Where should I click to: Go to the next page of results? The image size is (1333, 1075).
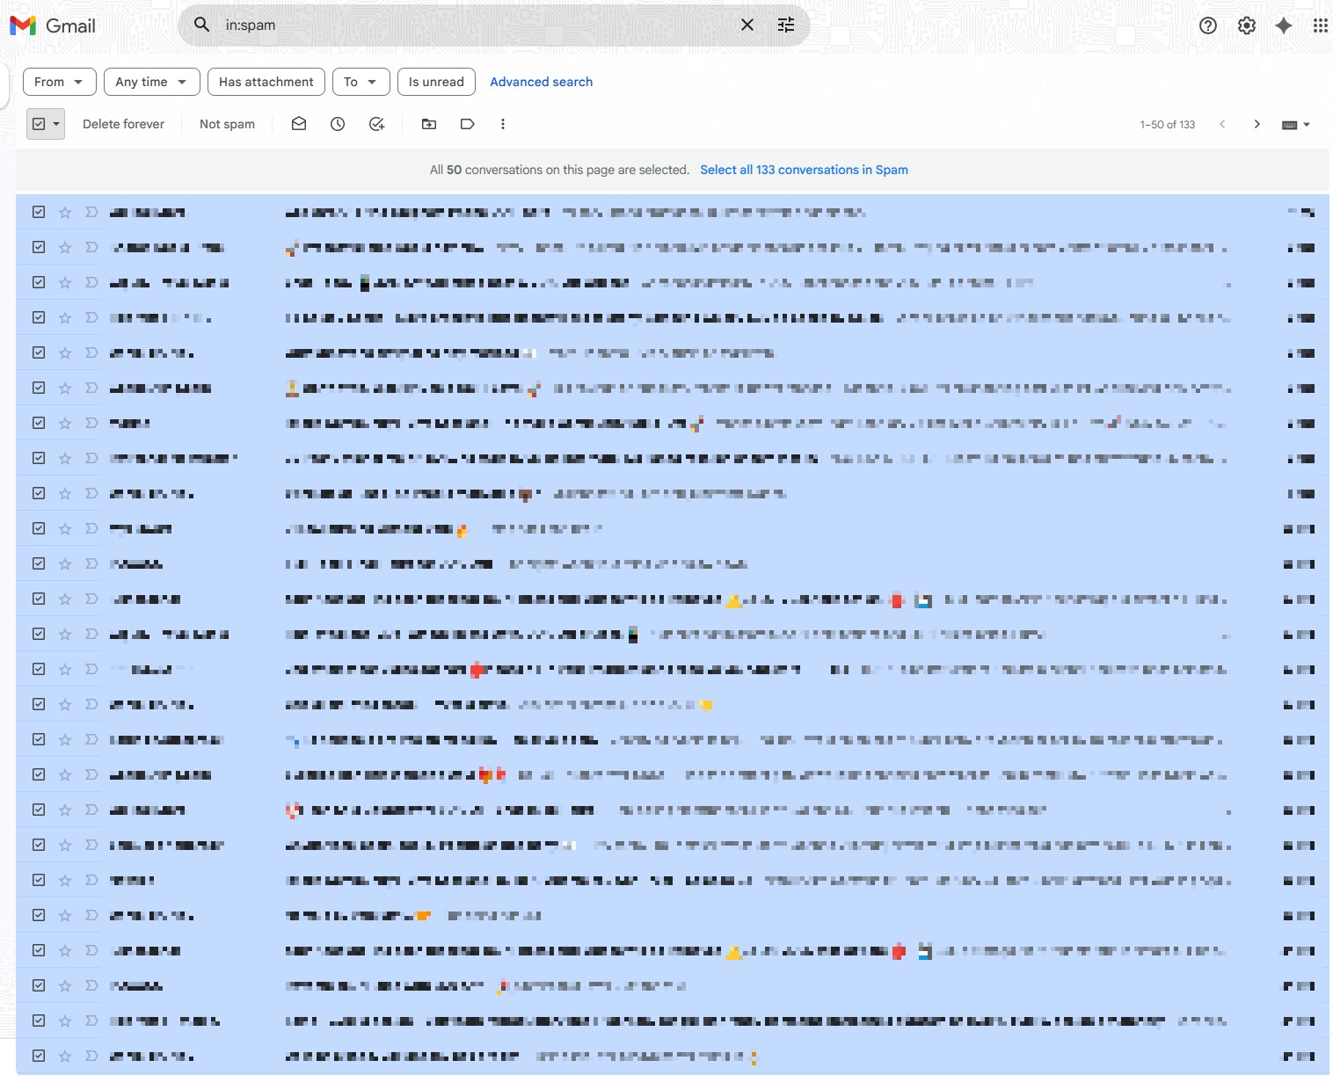1257,124
